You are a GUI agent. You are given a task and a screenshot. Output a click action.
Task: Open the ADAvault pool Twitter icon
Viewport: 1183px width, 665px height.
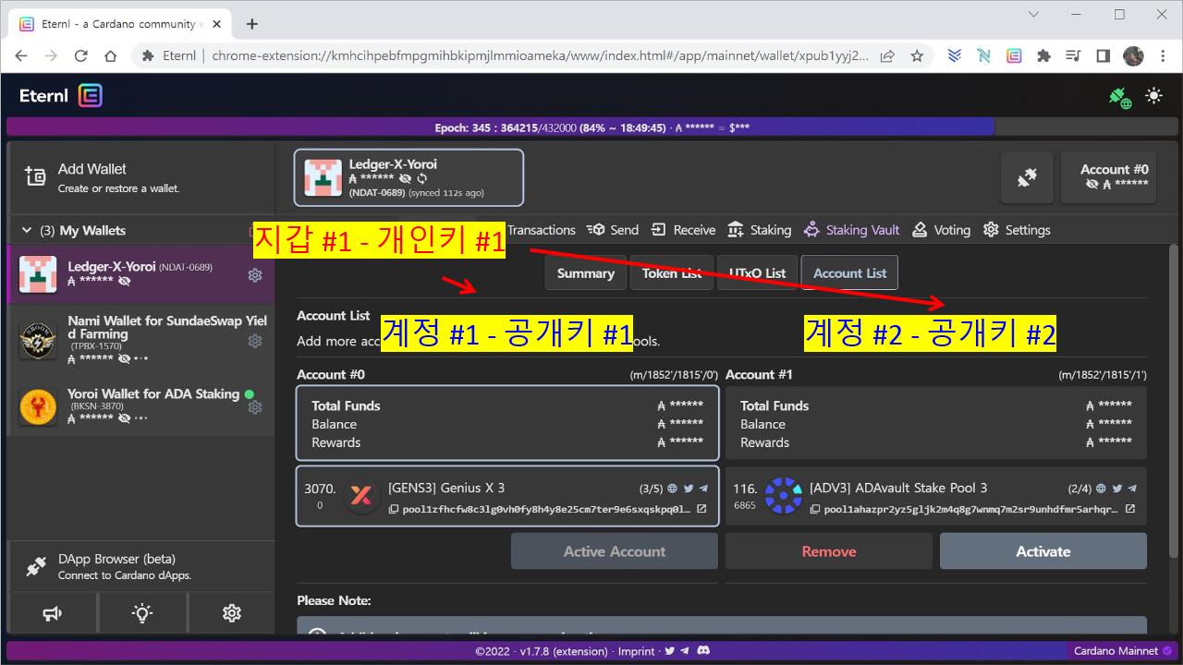click(x=1116, y=489)
